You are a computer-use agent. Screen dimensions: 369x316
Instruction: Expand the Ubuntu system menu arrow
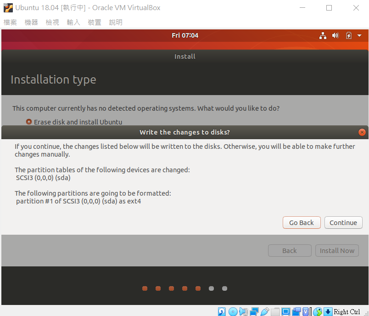tap(359, 35)
